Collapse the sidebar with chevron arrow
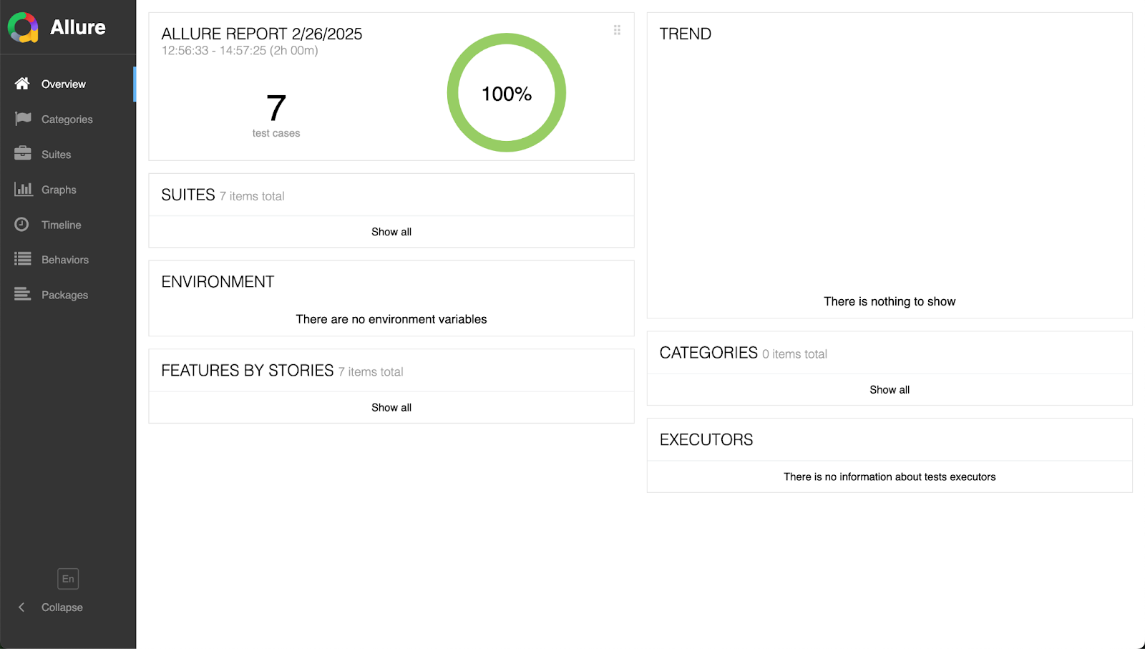Screen dimensions: 1145x649 (x=21, y=607)
